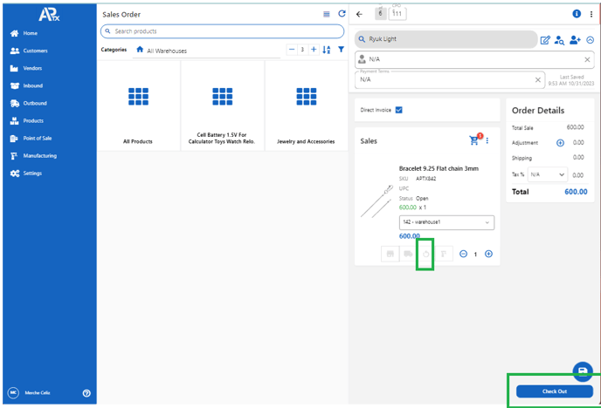Screen dimensions: 601x408
Task: Open the product filter icon
Action: (x=341, y=50)
